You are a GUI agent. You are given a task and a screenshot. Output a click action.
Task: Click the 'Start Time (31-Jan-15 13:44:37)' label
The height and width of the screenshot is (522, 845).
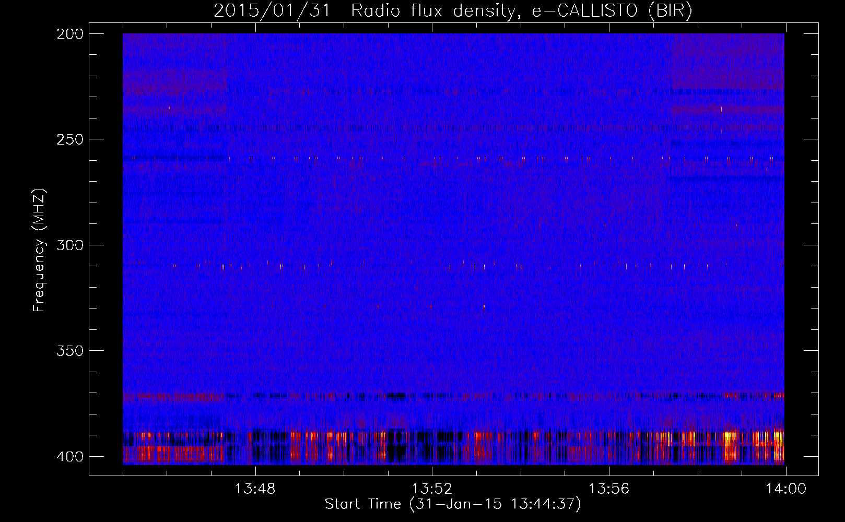(453, 504)
